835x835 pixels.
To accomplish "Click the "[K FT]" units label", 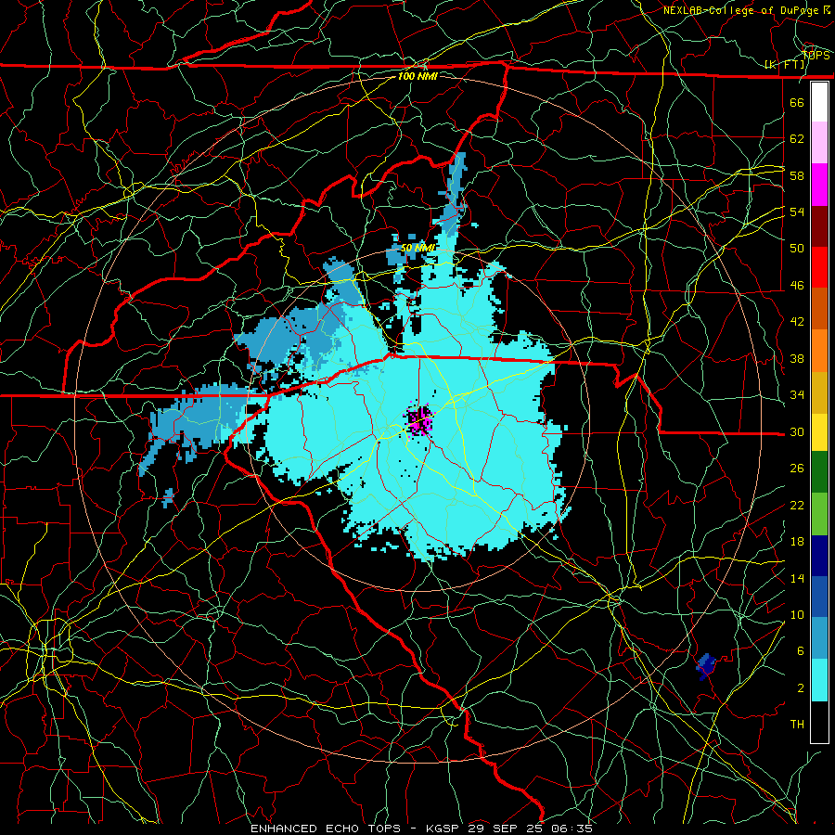I will [x=785, y=65].
